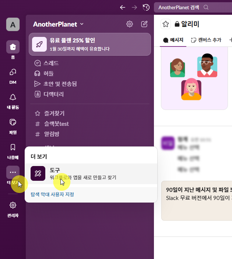Click the star icon beside 즐겨찾기
The image size is (232, 259).
[x=38, y=113]
